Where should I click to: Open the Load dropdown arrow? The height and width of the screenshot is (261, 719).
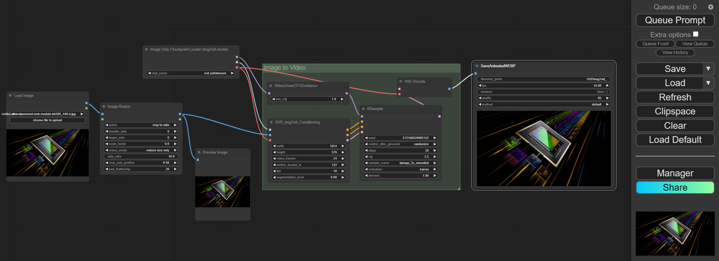708,83
